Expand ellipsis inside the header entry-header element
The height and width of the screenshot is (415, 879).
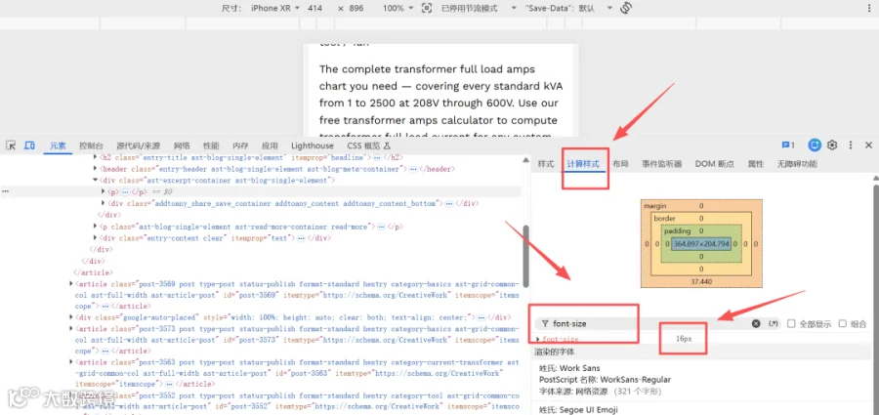click(x=413, y=169)
